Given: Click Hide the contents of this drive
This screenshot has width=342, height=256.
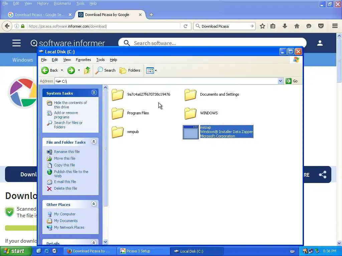Looking at the screenshot, I should point(70,105).
